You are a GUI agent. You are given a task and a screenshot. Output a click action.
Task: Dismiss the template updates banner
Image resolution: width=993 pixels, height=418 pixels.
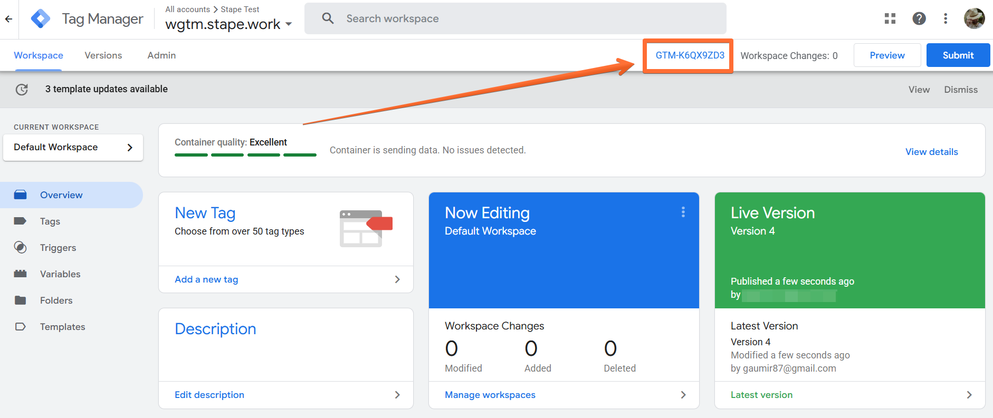pos(961,90)
